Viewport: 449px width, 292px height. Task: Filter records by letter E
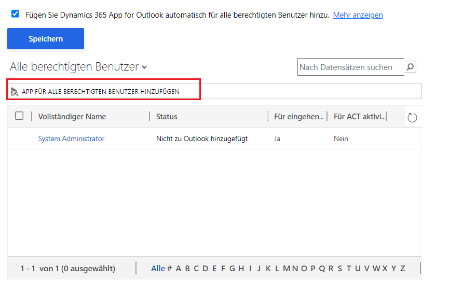(214, 269)
